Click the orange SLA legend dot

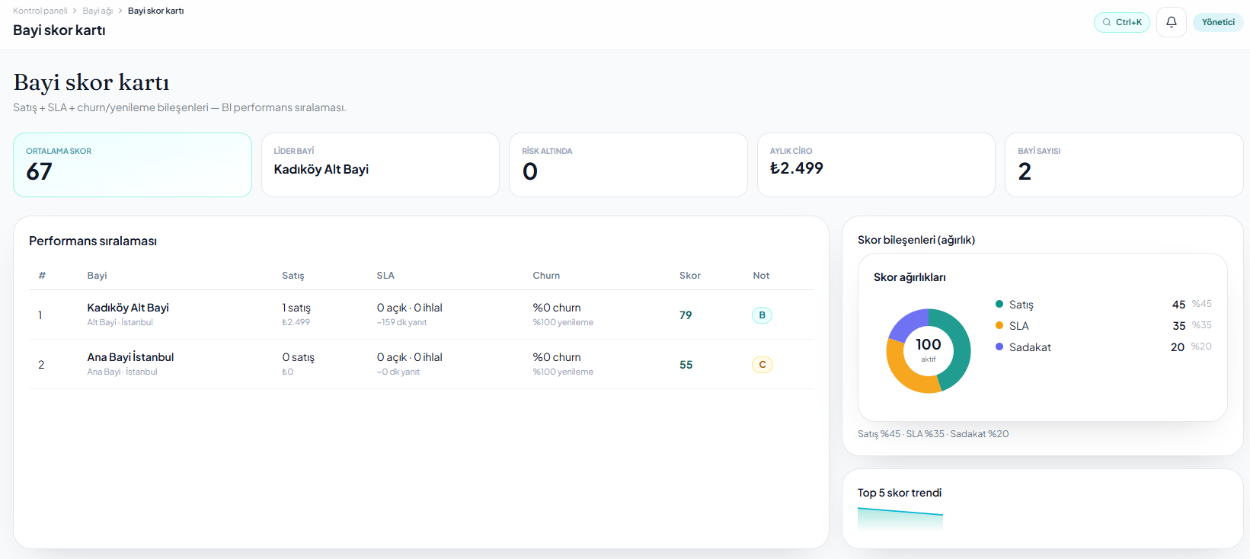(999, 325)
